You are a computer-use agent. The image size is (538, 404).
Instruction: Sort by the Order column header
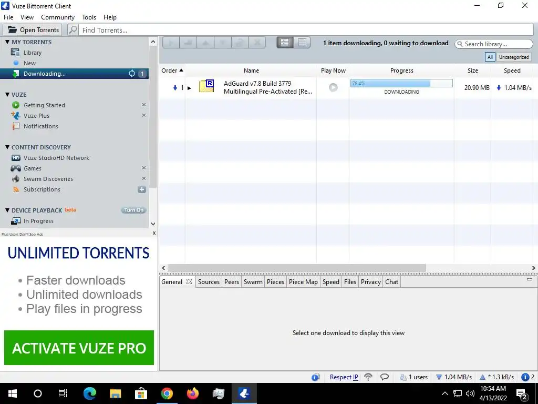click(172, 70)
